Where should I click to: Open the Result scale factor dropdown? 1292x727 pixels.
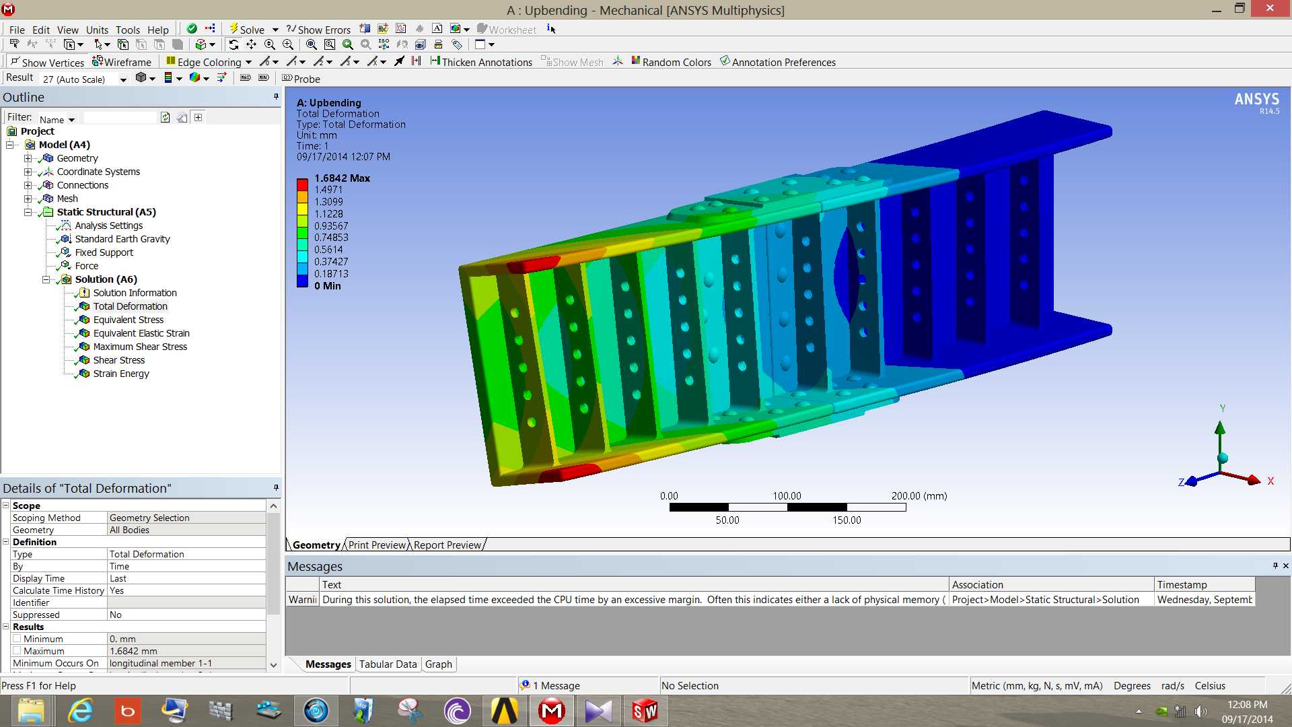pyautogui.click(x=123, y=79)
